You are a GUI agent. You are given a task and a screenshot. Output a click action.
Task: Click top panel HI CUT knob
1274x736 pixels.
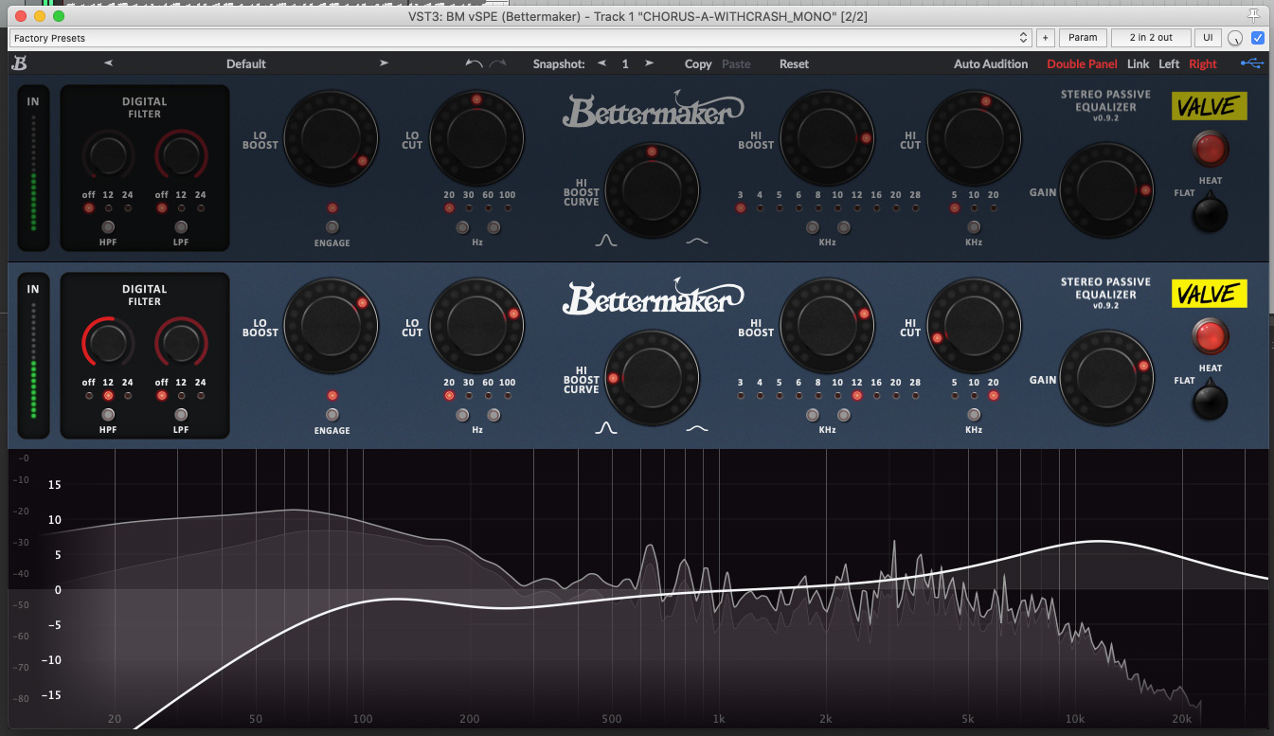pos(974,138)
